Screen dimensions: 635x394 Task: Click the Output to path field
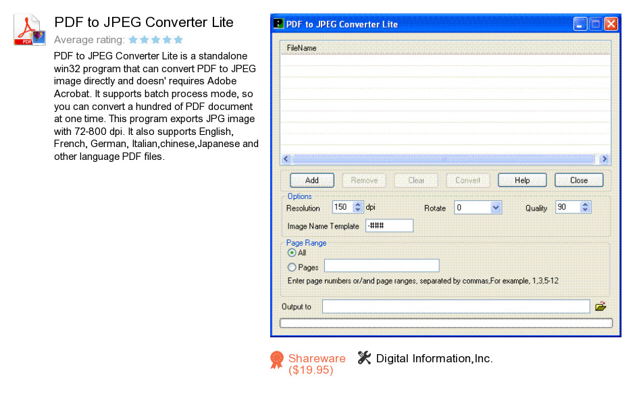click(x=455, y=306)
